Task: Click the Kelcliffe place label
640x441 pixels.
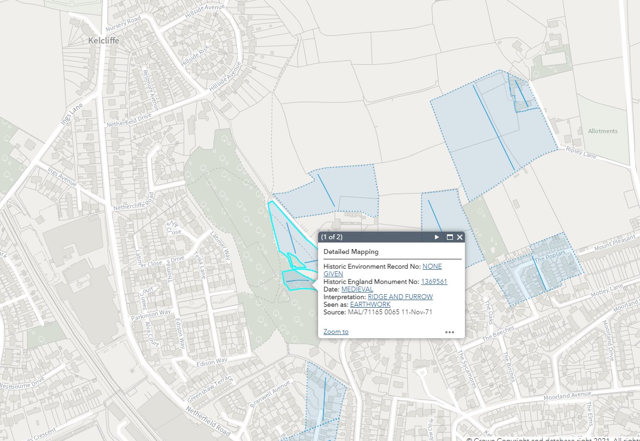Action: [103, 41]
